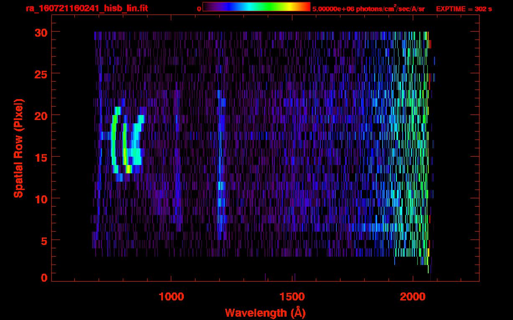Click the spatial row 20 tick label
The width and height of the screenshot is (513, 320).
(40, 115)
